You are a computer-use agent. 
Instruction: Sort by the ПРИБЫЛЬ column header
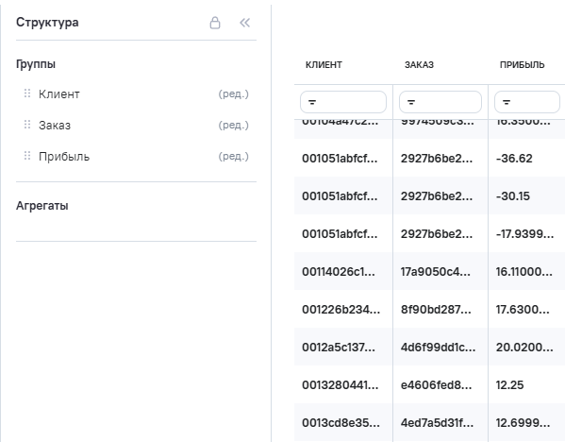coord(523,65)
